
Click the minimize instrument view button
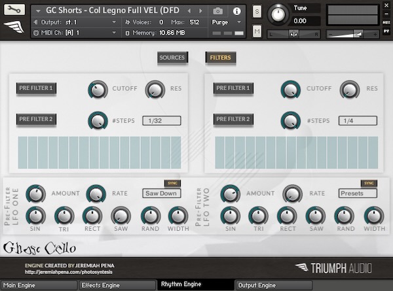tap(386, 14)
